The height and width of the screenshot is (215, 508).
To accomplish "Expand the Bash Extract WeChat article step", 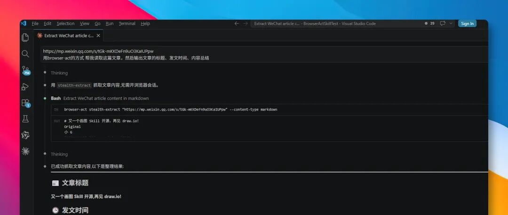I will (100, 98).
